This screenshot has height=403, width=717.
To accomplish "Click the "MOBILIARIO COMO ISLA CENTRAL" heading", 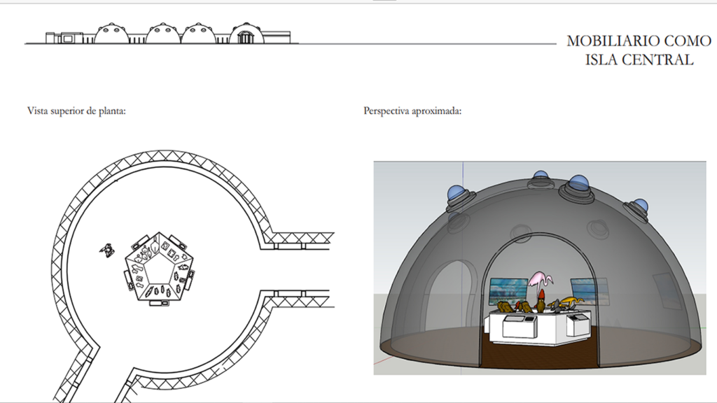I will click(639, 50).
